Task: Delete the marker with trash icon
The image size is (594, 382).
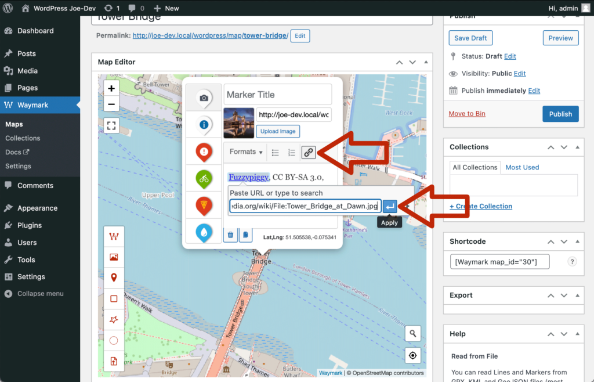Action: 230,235
